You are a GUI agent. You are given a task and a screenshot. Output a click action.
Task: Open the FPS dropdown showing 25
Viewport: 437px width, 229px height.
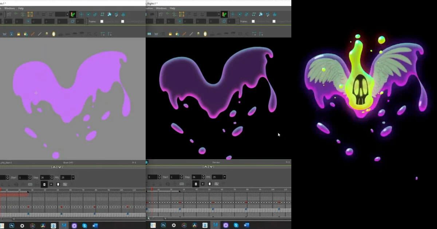73,177
